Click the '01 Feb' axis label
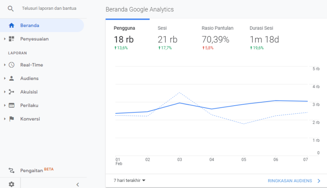 [x=119, y=161]
